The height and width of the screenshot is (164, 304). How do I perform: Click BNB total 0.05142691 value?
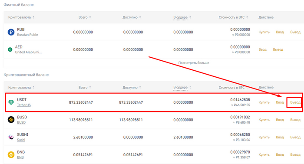83,154
